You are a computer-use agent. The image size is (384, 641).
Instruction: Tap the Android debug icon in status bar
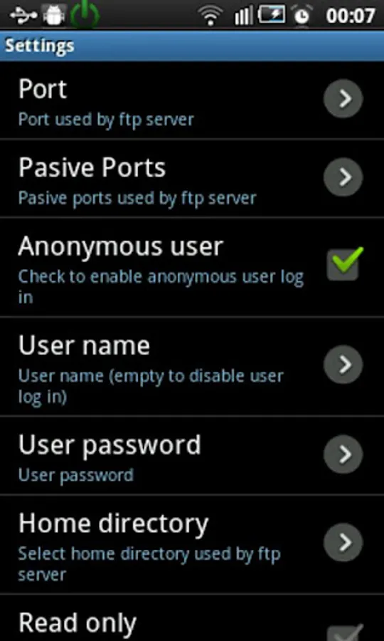click(54, 16)
